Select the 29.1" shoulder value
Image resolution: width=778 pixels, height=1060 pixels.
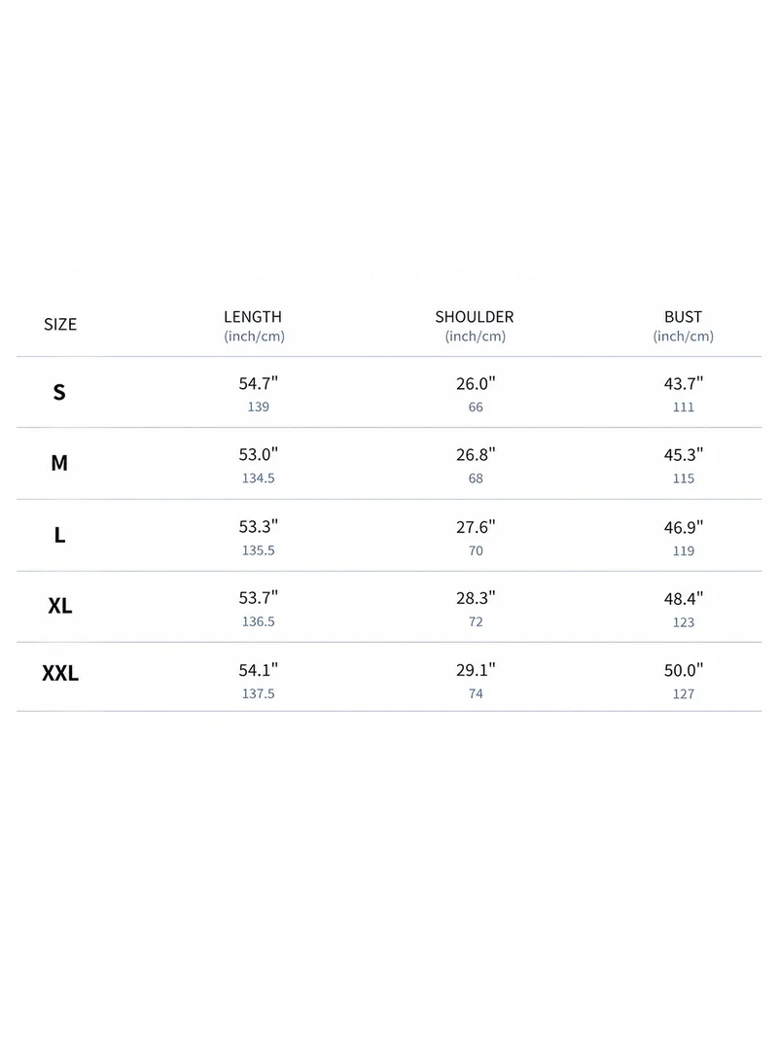(x=476, y=670)
